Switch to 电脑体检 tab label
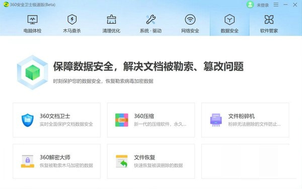 point(32,31)
